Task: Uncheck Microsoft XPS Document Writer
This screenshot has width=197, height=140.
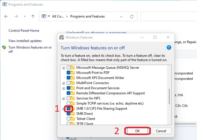Action: pos(69,78)
